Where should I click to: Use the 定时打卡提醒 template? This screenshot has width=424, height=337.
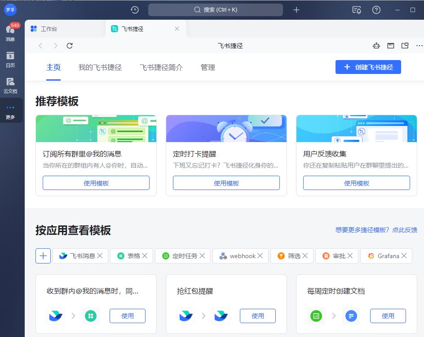[226, 182]
